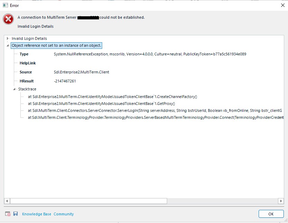Collapse the Stacktrace section
This screenshot has height=223, width=288.
pos(15,89)
